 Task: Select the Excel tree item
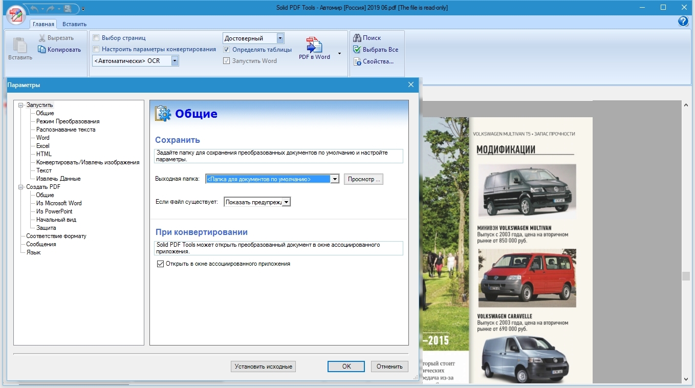(43, 146)
